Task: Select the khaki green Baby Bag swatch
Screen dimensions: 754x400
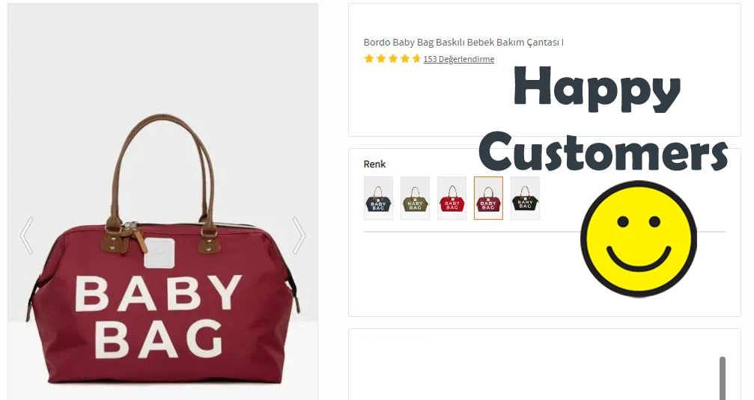Action: pyautogui.click(x=415, y=198)
